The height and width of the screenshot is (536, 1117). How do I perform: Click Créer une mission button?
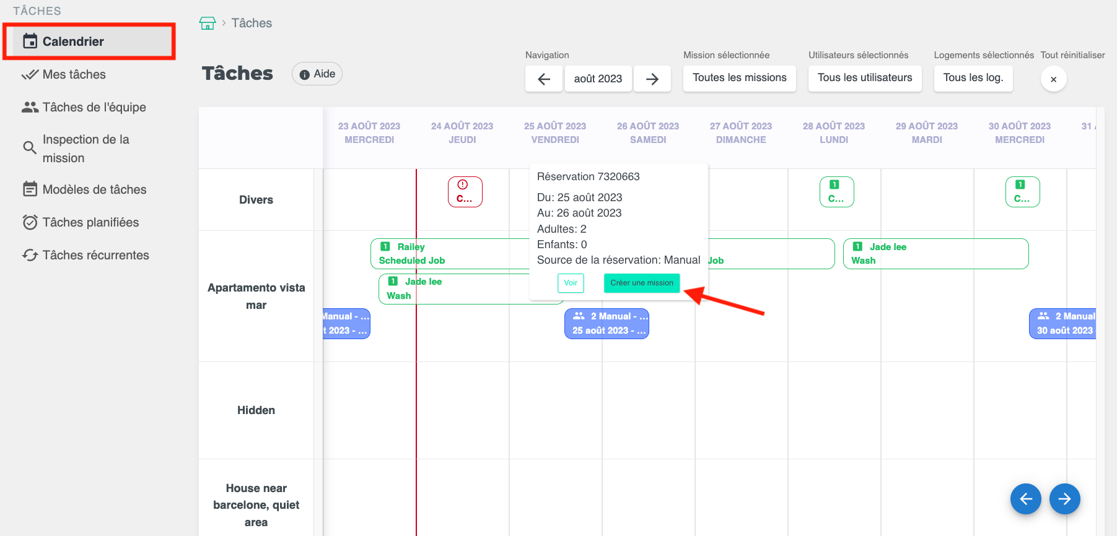[641, 283]
